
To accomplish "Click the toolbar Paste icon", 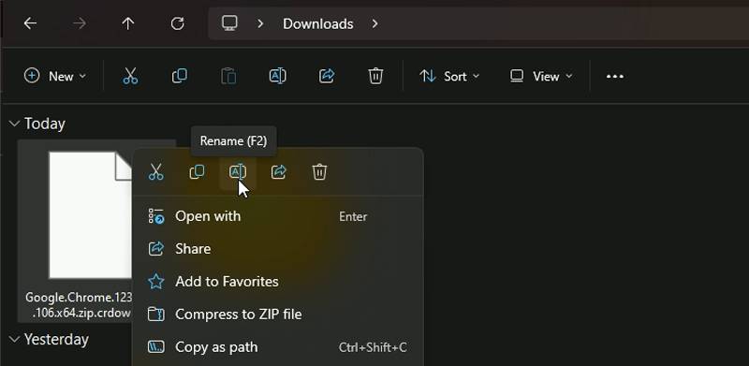I will (228, 76).
